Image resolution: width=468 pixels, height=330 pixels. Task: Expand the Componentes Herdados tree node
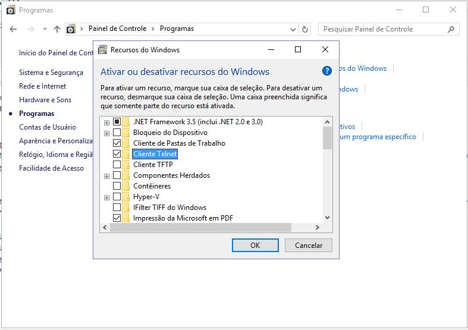106,175
